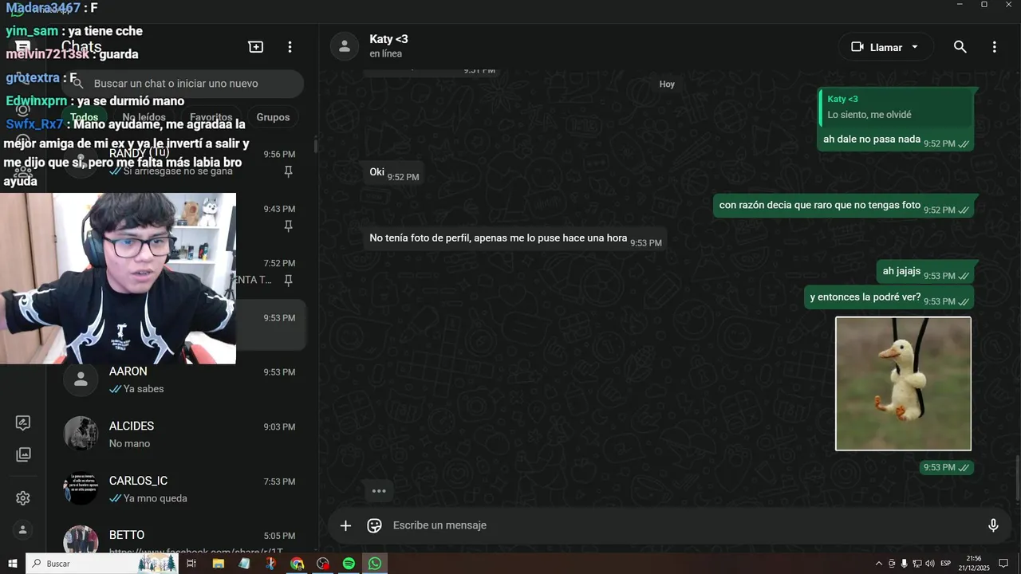Click conversation scrollbar on right edge
Image resolution: width=1021 pixels, height=574 pixels.
(1017, 477)
